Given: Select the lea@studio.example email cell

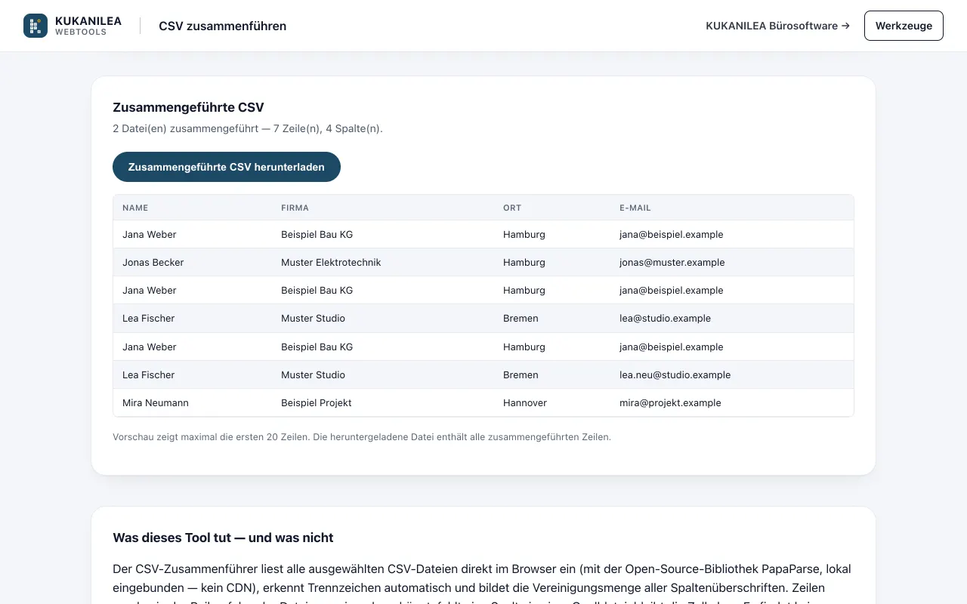Looking at the screenshot, I should (x=665, y=319).
